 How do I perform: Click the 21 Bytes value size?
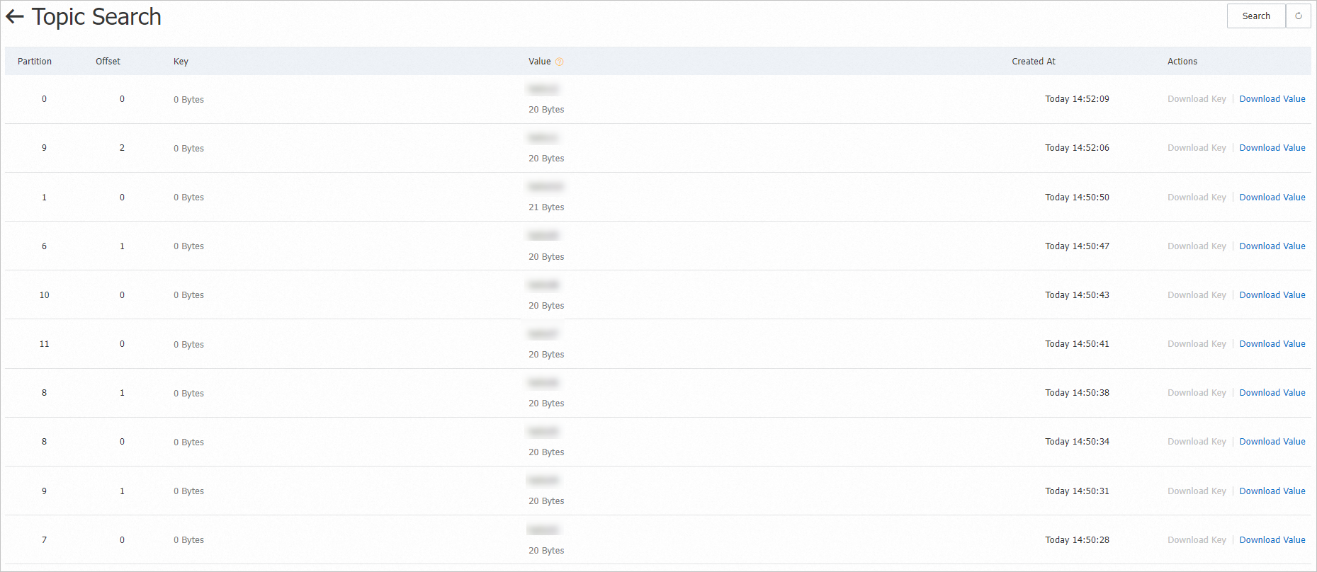tap(546, 207)
